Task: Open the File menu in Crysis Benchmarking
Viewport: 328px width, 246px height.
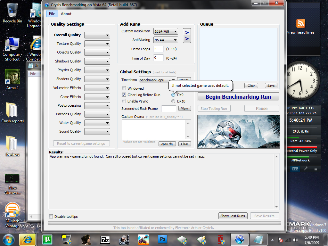Action: [x=52, y=13]
